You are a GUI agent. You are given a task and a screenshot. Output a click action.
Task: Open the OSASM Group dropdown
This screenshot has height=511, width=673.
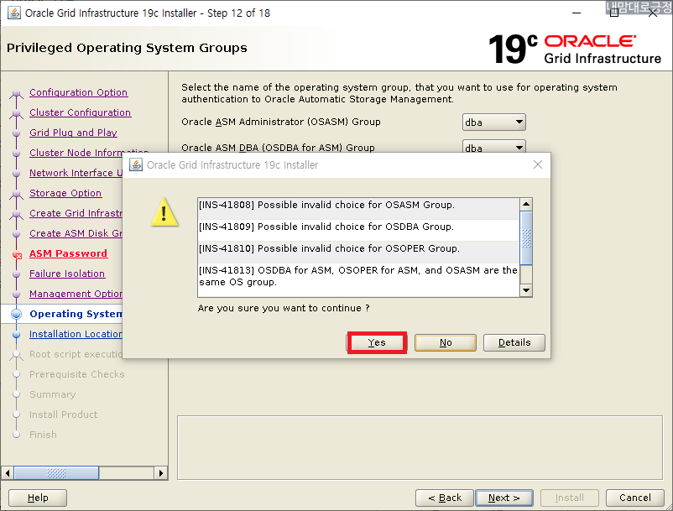[x=493, y=123]
